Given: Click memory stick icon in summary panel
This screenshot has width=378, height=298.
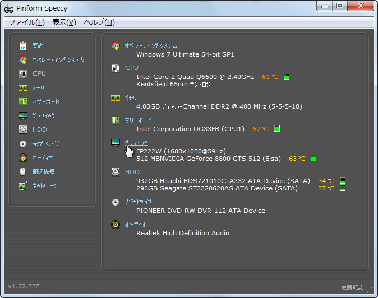Looking at the screenshot, I should point(116,98).
